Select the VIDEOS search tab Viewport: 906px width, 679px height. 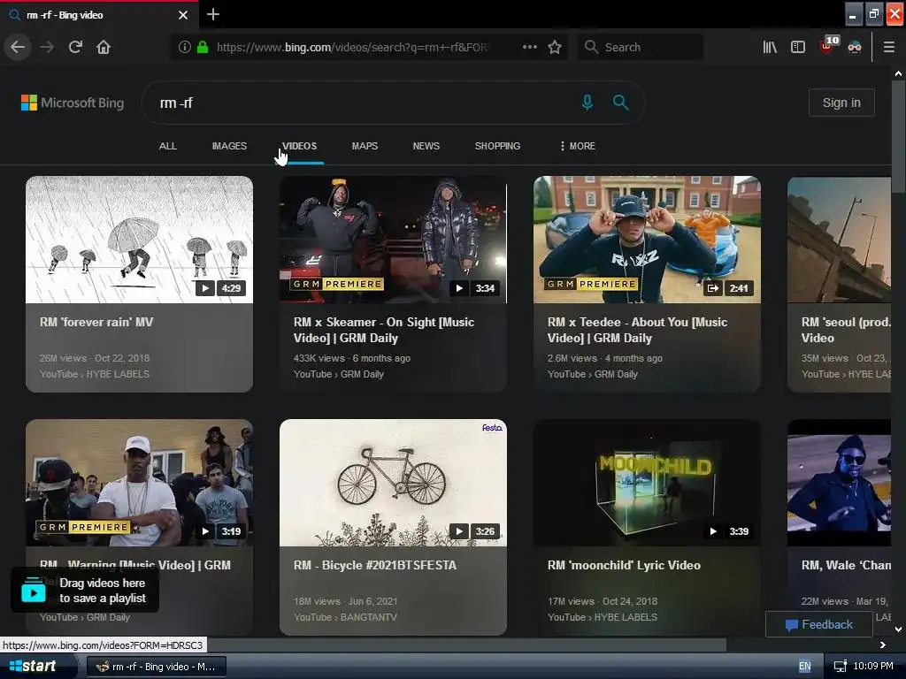[x=299, y=146]
